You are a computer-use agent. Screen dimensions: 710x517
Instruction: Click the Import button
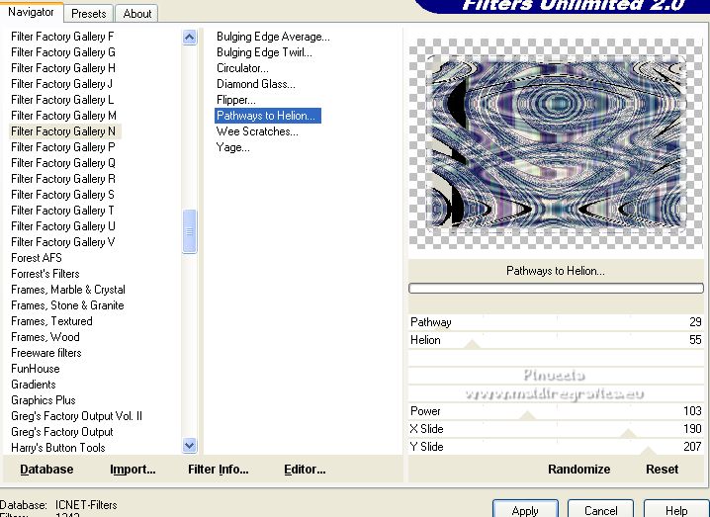[x=133, y=470]
